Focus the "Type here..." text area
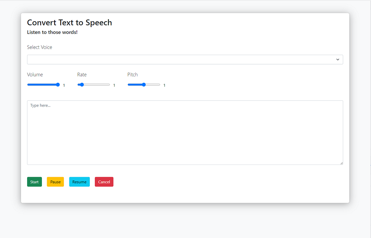 click(185, 132)
